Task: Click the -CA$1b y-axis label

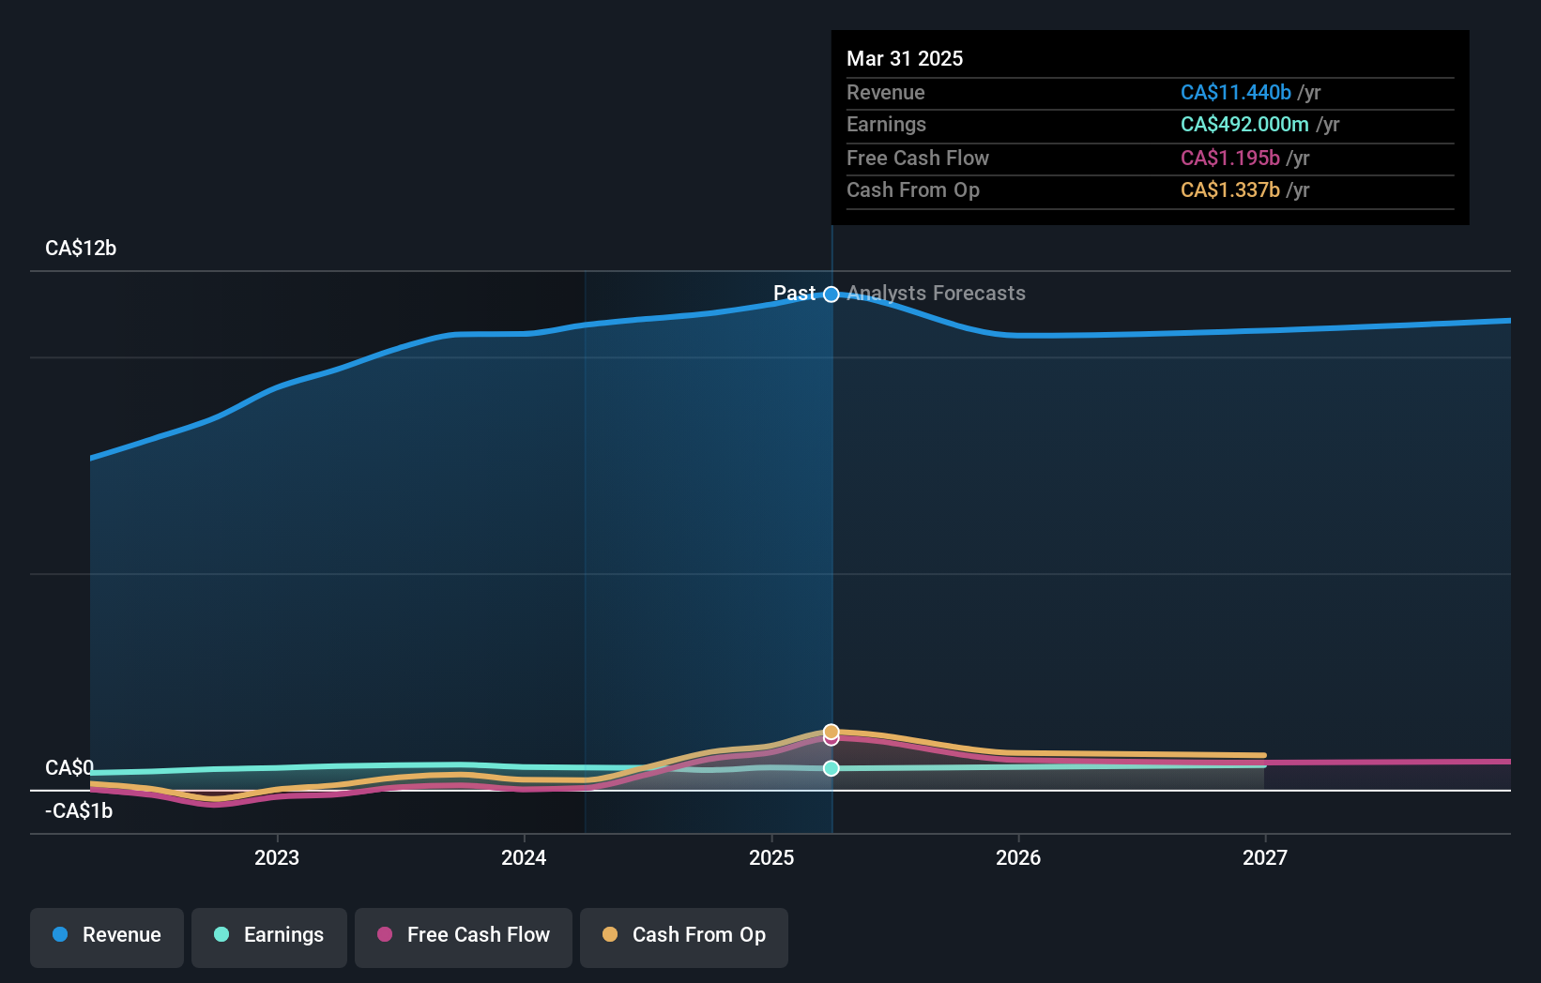Action: (x=79, y=811)
